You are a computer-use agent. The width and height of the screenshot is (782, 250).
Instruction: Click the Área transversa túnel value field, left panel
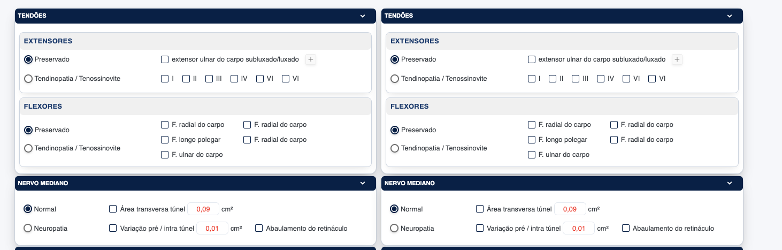pos(203,209)
